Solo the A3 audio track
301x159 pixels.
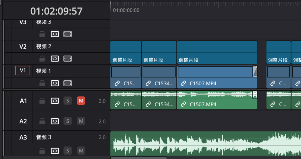click(67, 151)
